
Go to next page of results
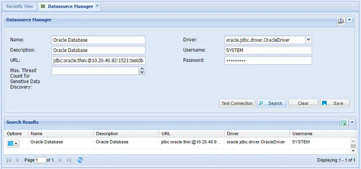tap(60, 160)
